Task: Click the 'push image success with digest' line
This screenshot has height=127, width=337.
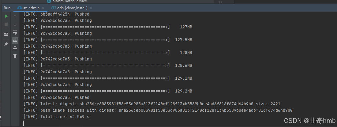Action: pyautogui.click(x=158, y=110)
